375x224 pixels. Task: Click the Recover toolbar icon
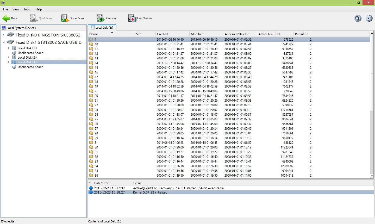click(x=101, y=18)
